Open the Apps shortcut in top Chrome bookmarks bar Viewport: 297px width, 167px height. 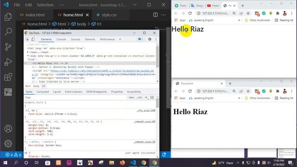pos(180,20)
